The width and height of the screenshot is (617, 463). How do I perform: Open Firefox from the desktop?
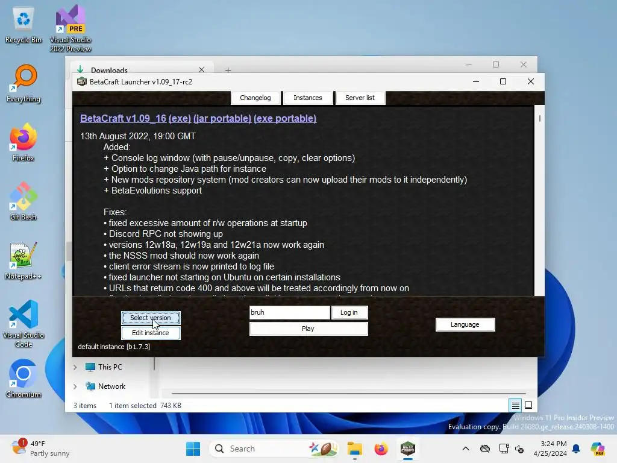click(x=23, y=142)
